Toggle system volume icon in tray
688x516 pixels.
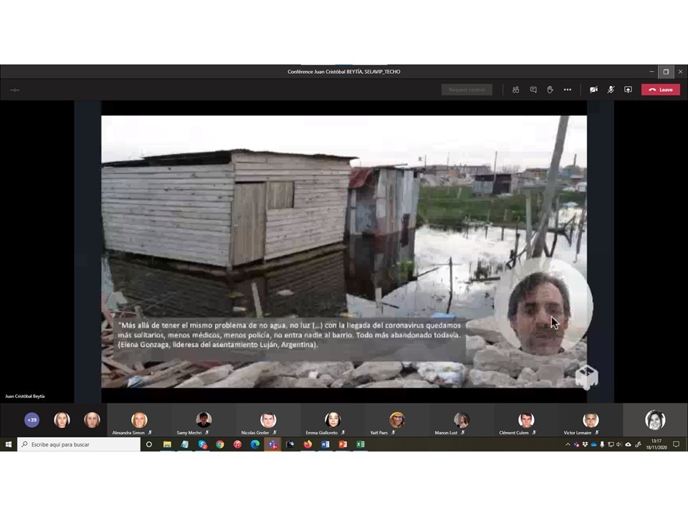(619, 444)
